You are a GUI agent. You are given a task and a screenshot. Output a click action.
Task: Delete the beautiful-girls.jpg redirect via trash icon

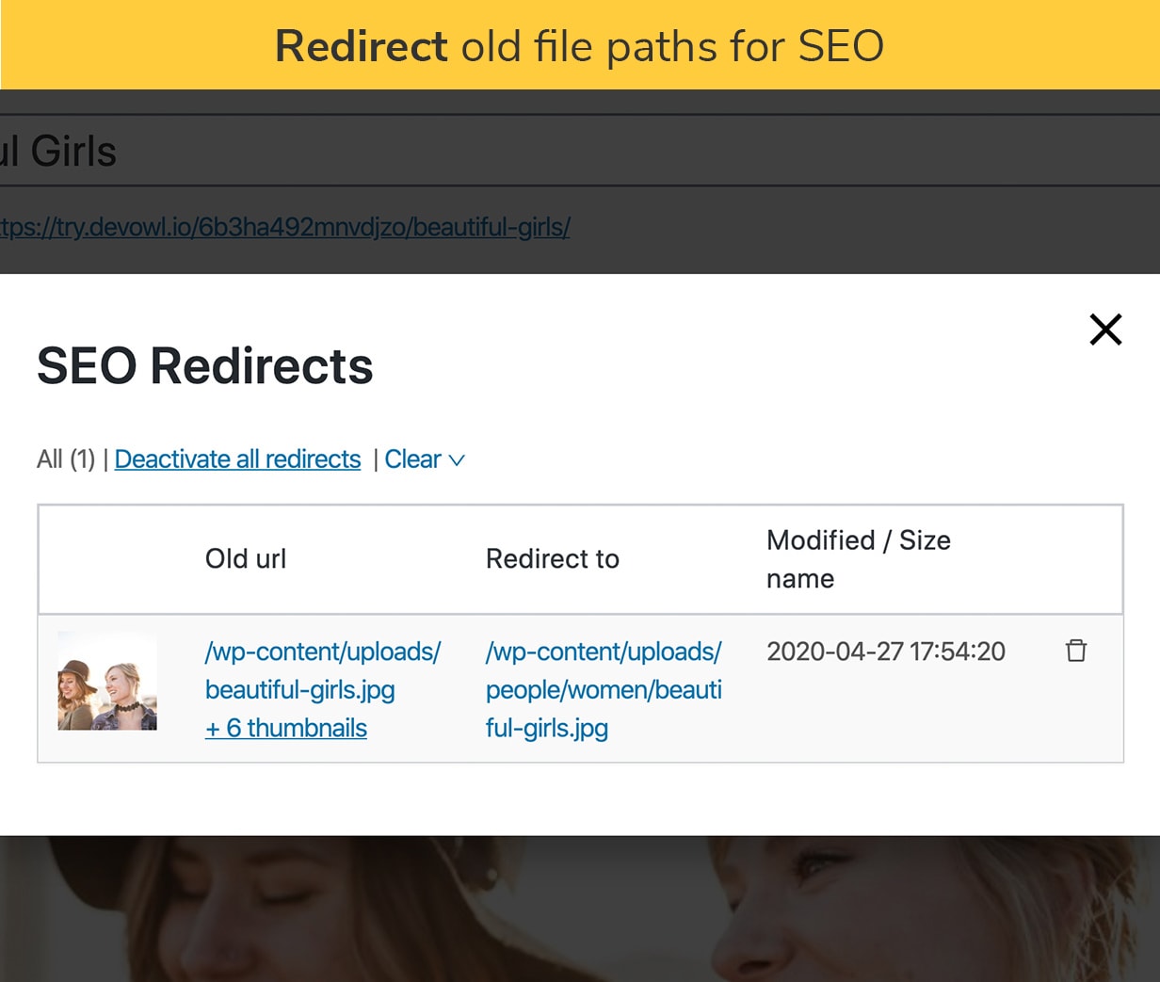[1075, 651]
